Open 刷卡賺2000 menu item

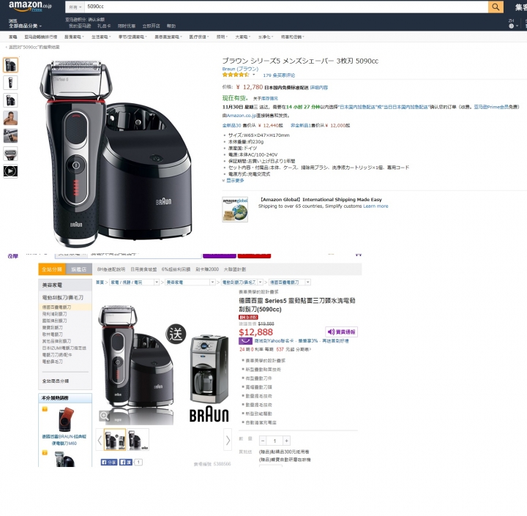(207, 269)
